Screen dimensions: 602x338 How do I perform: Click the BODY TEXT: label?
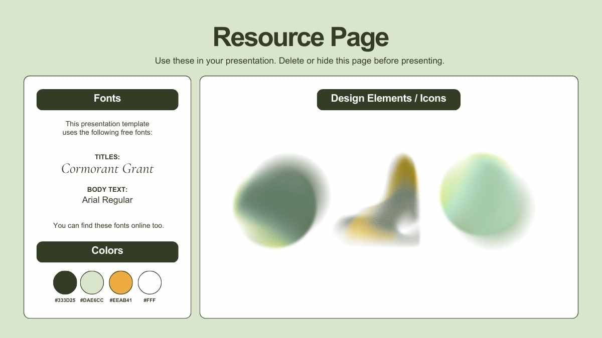(107, 190)
